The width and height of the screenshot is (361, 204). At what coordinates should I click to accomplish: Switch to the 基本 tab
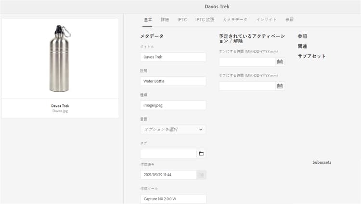tap(148, 20)
